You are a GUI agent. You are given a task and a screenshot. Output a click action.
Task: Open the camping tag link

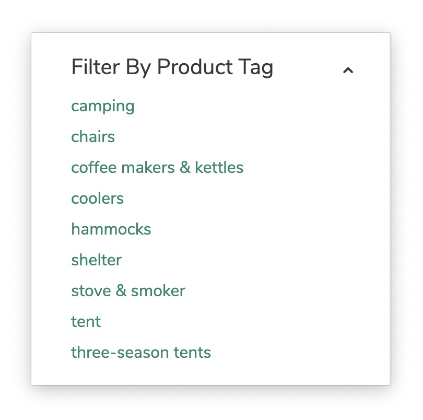click(103, 106)
